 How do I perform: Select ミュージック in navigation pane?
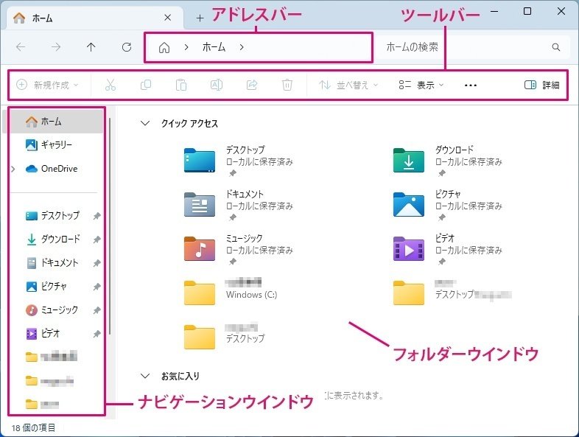click(53, 310)
